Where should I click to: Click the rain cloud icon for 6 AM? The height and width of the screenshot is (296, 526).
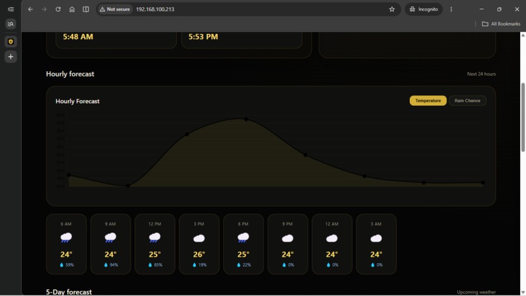click(x=66, y=238)
